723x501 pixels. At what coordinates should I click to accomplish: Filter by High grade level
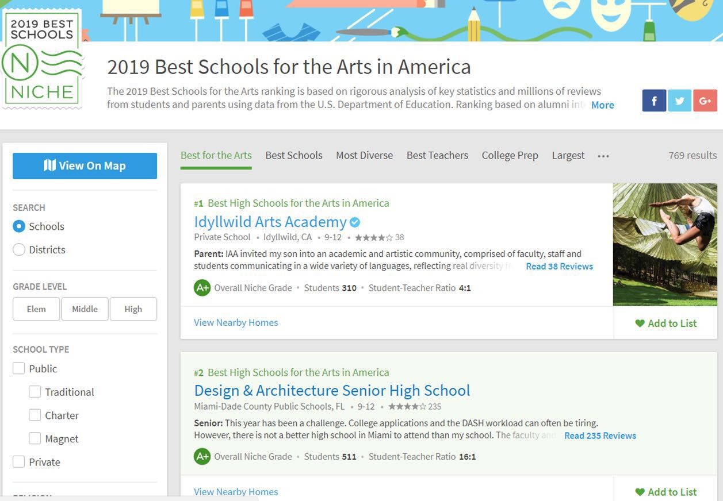point(133,309)
